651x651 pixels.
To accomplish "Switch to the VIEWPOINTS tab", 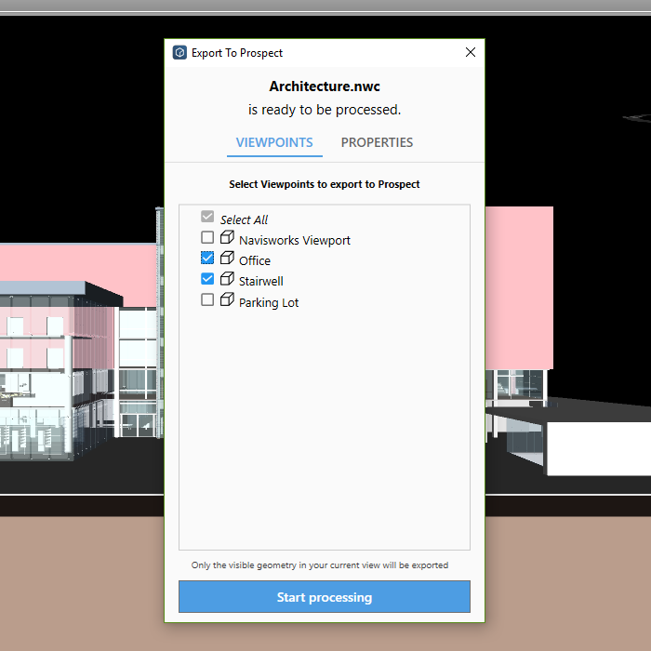I will (274, 142).
